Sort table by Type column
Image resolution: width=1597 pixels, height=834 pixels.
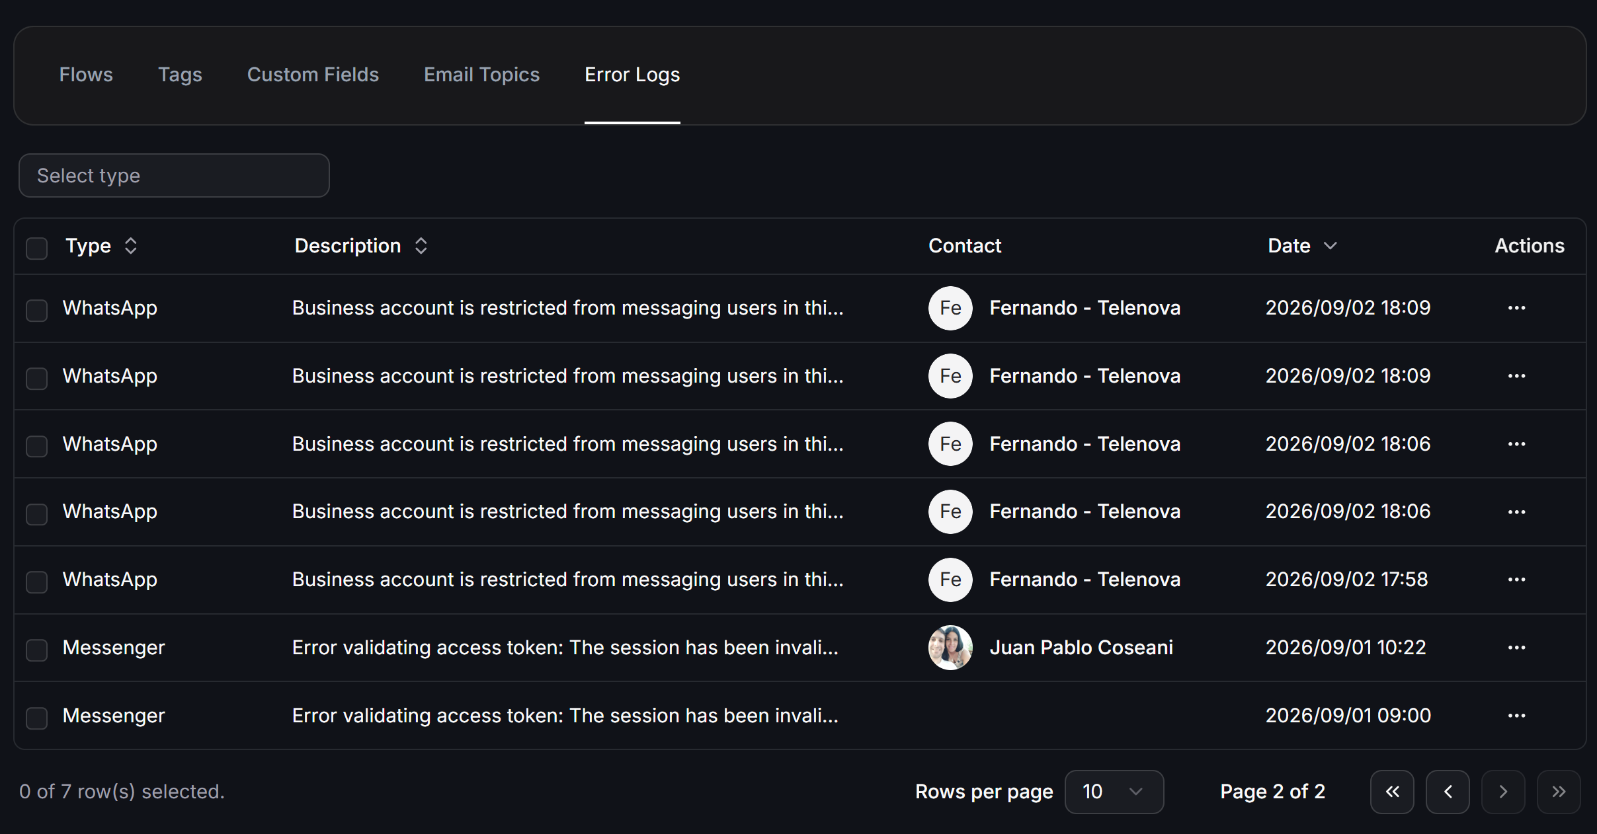101,246
